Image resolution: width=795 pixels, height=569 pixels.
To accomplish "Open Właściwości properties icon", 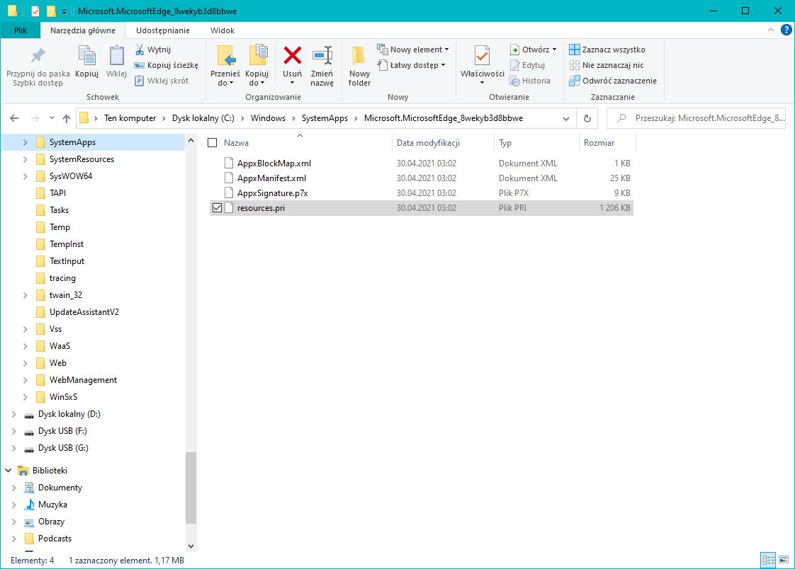I will [482, 56].
